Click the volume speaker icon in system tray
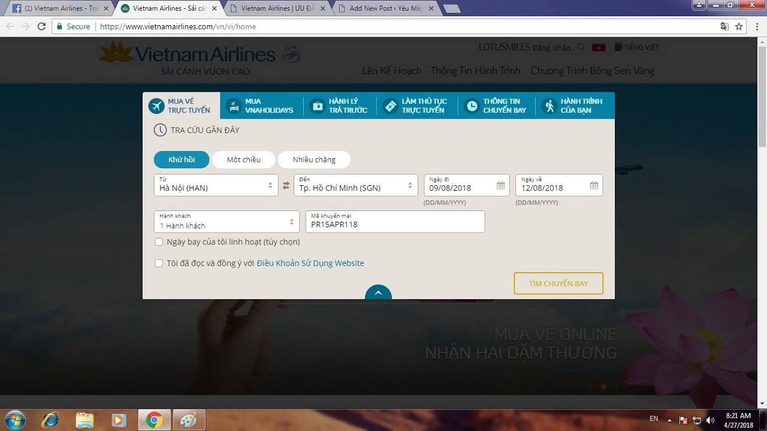Viewport: 767px width, 431px height. [x=710, y=420]
